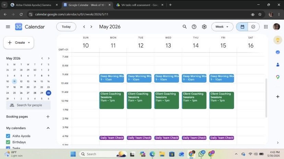Open Google Tasks side panel icon
This screenshot has width=284, height=159.
[x=278, y=52]
